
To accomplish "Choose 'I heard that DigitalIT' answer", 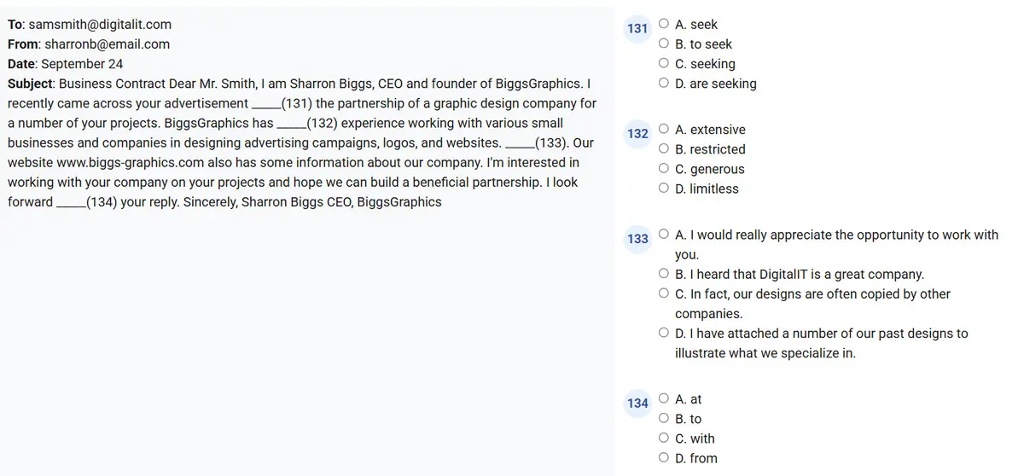I will [664, 275].
